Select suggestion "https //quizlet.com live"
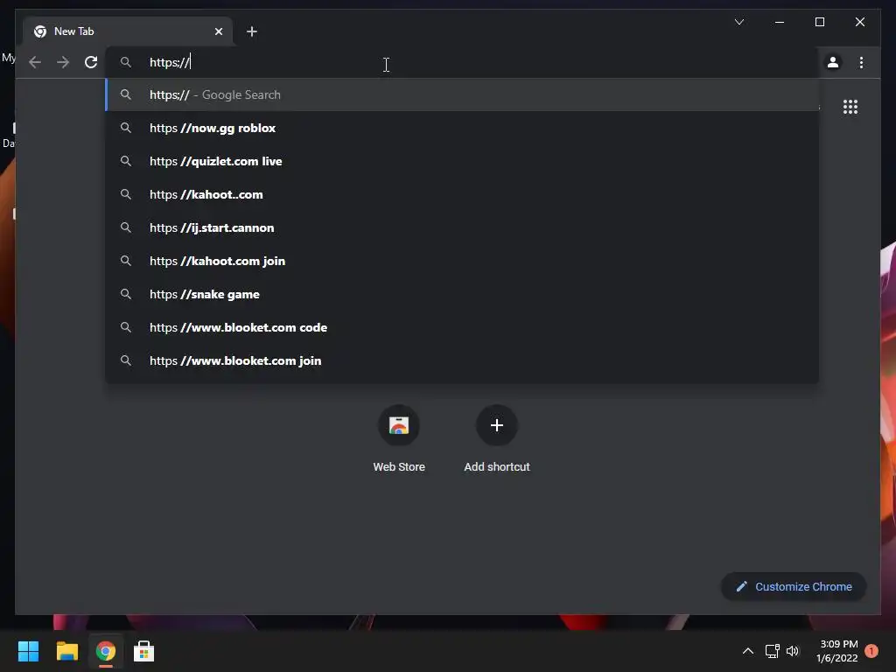The image size is (896, 672). pos(462,161)
